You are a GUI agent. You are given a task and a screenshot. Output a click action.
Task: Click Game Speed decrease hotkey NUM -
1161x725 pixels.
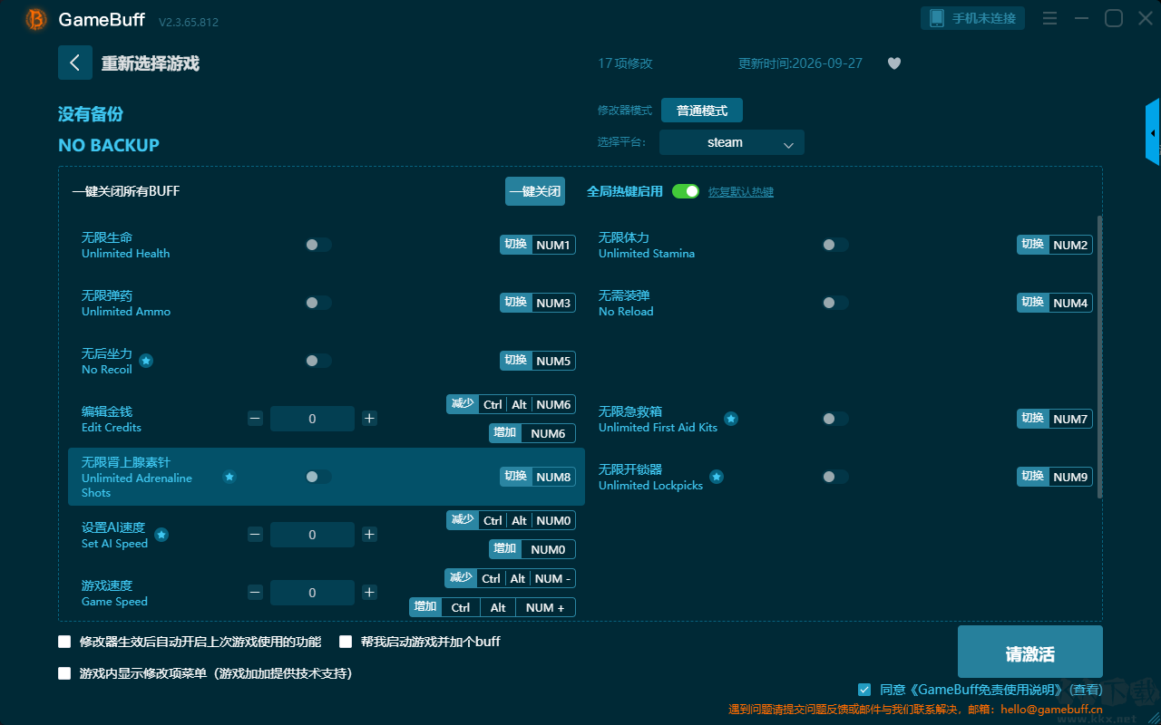(510, 578)
